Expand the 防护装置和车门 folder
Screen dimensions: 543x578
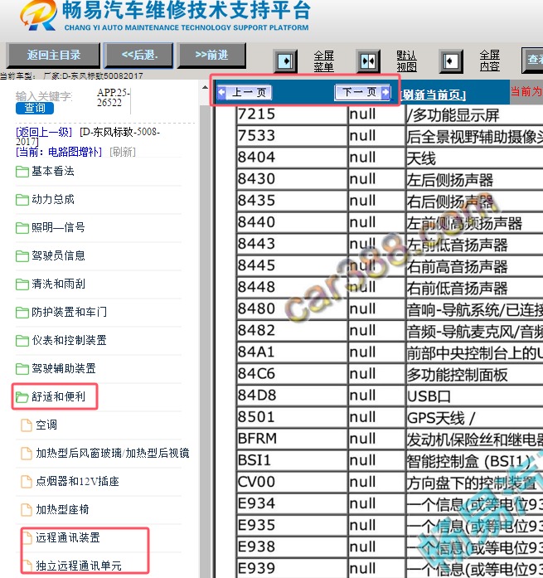61,313
